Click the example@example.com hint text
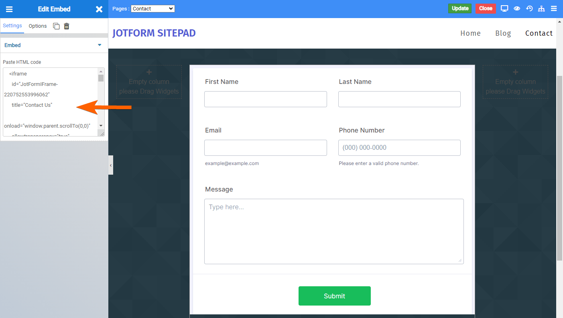 click(232, 163)
